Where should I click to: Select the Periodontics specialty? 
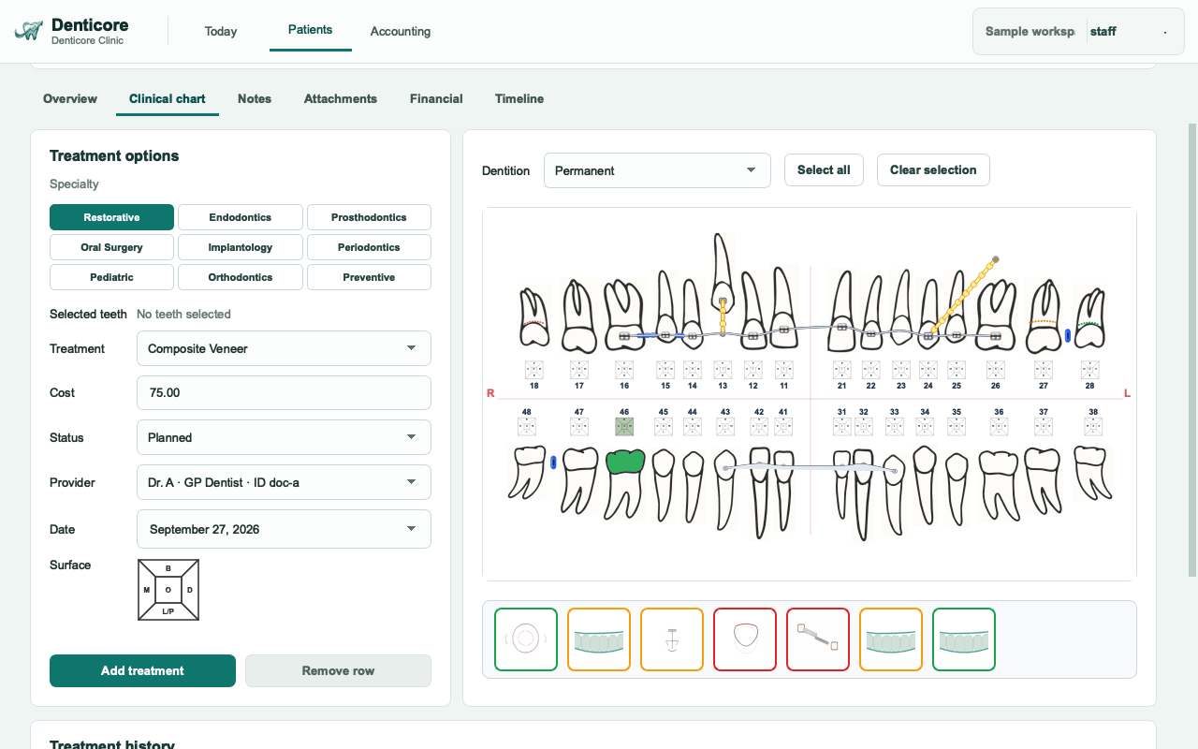(x=369, y=247)
